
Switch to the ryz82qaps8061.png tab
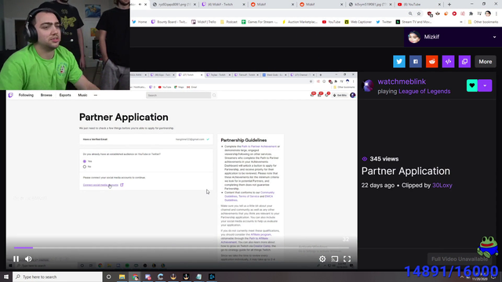(x=173, y=5)
